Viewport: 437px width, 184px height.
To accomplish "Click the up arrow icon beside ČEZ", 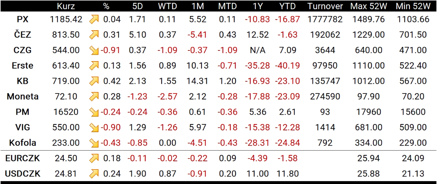I will pyautogui.click(x=94, y=35).
